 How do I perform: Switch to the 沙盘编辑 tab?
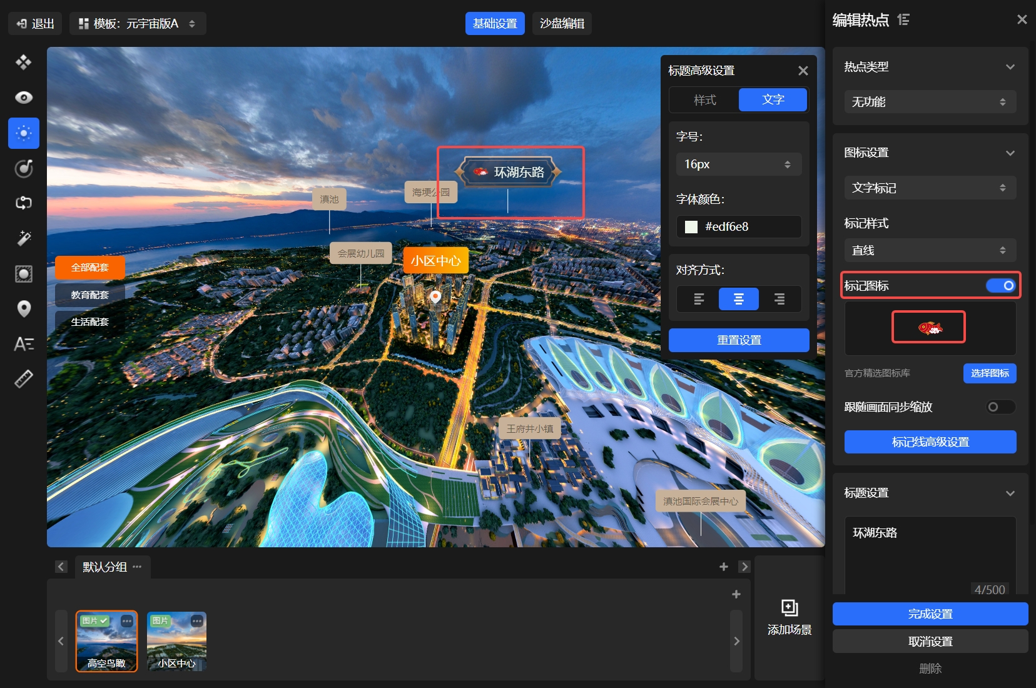(562, 24)
